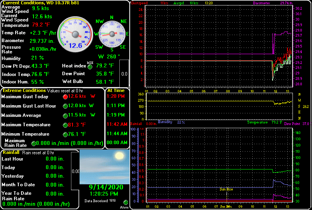The image size is (312, 210).
Task: Click the wind speed gauge showing 12.6
Action: point(75,34)
